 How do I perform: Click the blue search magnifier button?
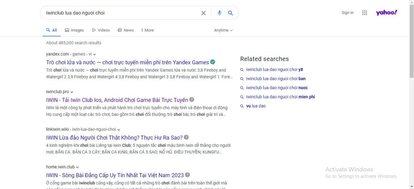pyautogui.click(x=230, y=13)
